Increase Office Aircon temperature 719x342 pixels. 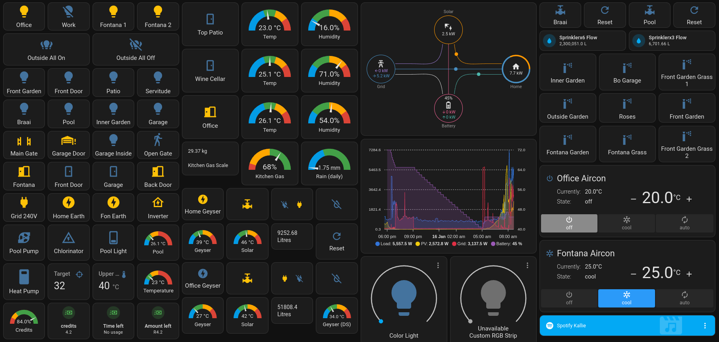pyautogui.click(x=689, y=199)
